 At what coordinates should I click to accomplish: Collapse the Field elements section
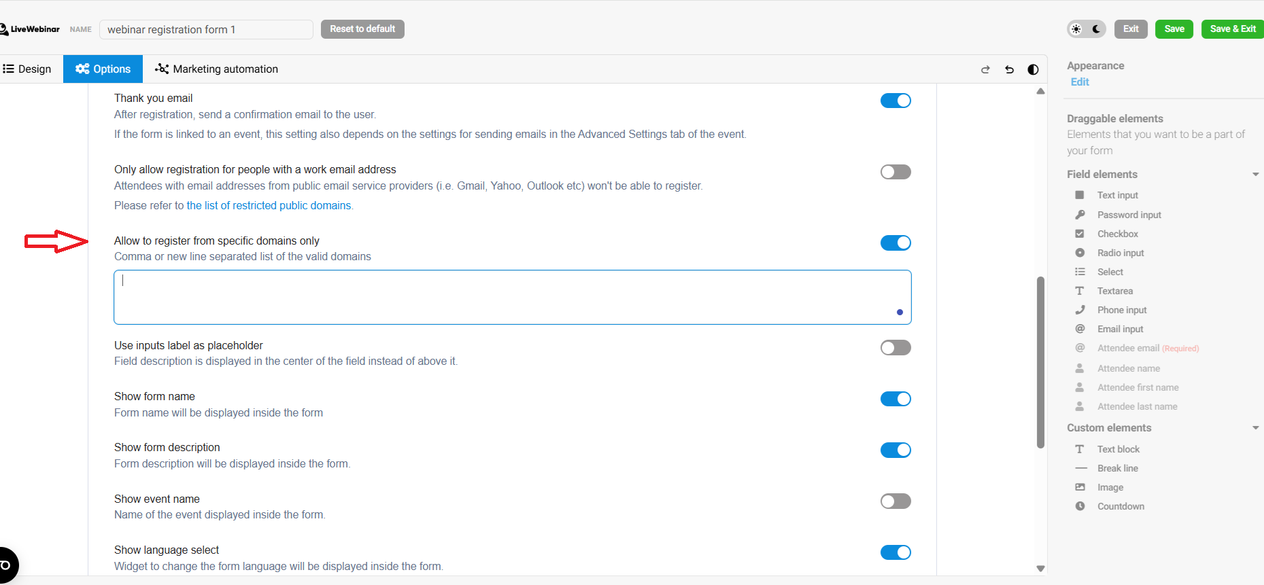[1255, 175]
